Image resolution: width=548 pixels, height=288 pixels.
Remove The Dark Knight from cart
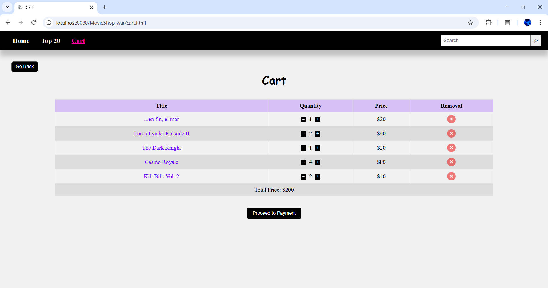pyautogui.click(x=451, y=148)
